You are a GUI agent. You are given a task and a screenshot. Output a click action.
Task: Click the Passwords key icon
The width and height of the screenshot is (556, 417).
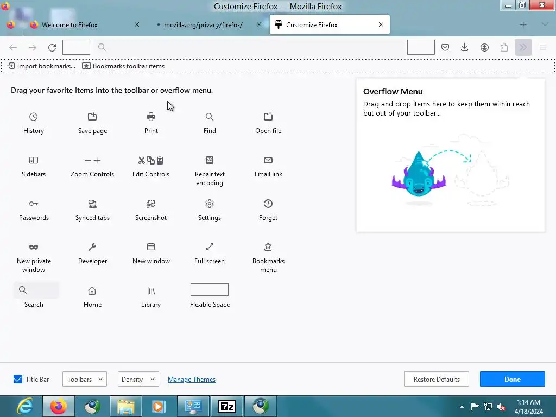click(33, 204)
